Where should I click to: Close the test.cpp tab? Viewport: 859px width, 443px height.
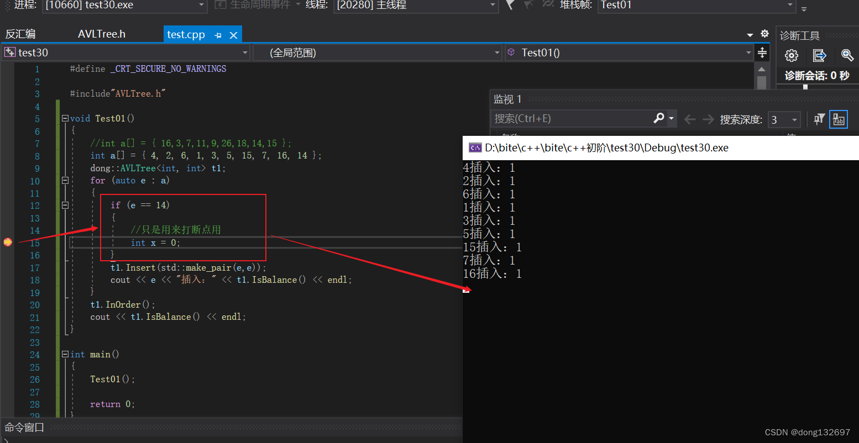pyautogui.click(x=233, y=35)
